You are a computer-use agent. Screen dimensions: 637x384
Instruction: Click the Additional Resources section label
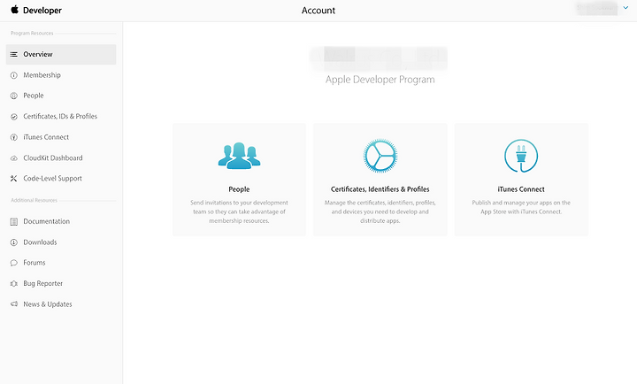coord(35,200)
